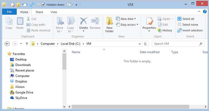209x111 pixels.
Task: Sort by Date modified column header
Action: pos(150,52)
